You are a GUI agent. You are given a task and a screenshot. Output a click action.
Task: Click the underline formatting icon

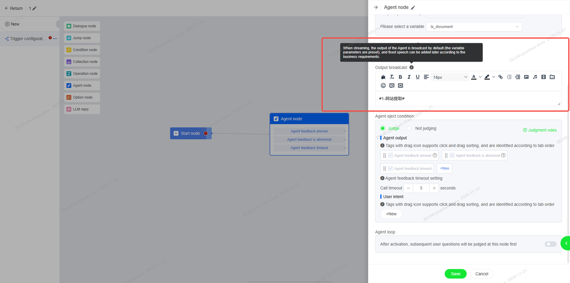(417, 77)
